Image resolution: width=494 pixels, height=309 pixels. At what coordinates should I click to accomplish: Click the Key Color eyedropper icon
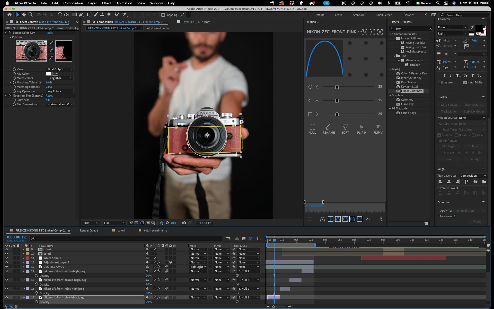click(x=55, y=74)
